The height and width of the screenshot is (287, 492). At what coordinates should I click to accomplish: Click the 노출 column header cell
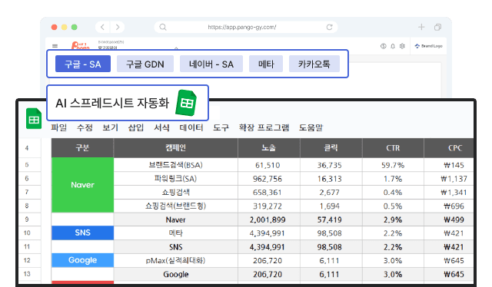tap(269, 148)
